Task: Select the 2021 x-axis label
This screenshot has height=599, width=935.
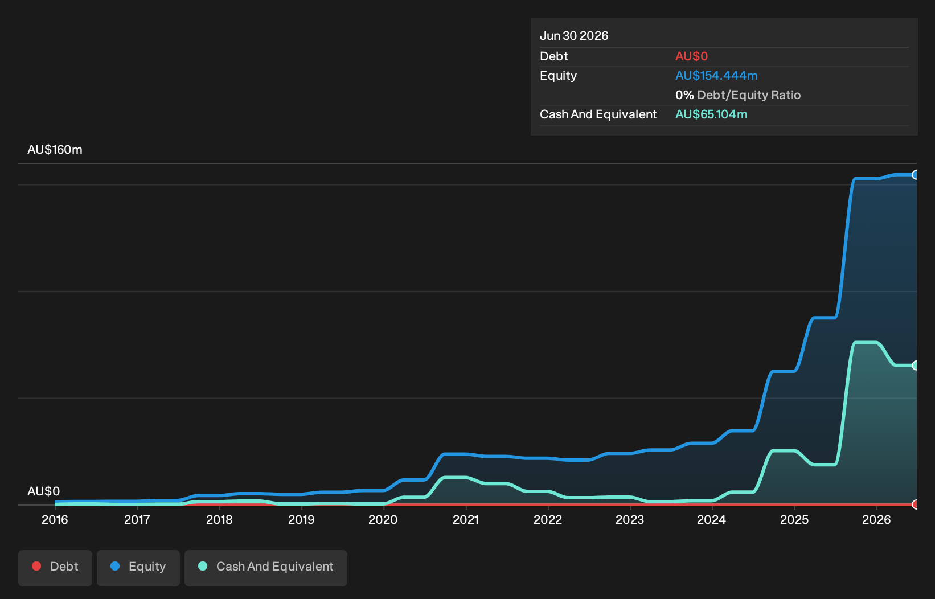Action: 466,519
